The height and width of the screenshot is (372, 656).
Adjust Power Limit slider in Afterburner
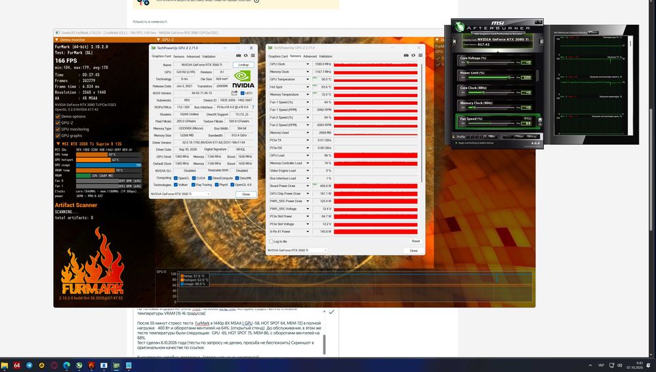coord(491,78)
